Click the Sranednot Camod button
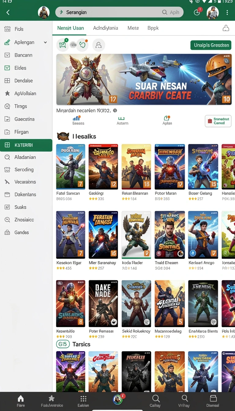This screenshot has height=411, width=235. (218, 121)
